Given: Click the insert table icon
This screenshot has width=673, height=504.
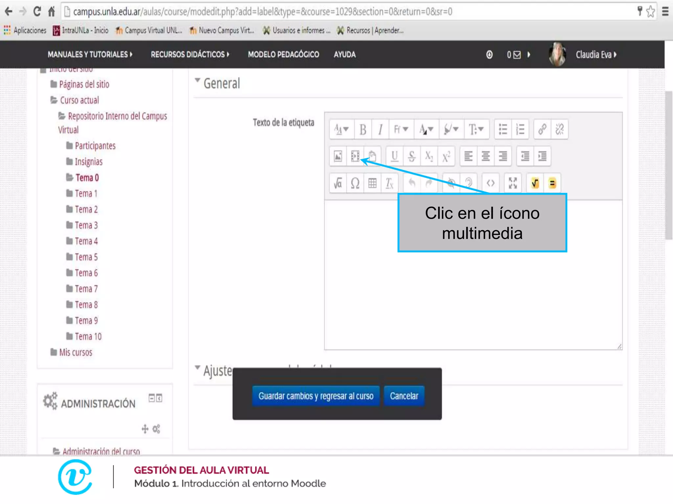Looking at the screenshot, I should tap(372, 183).
